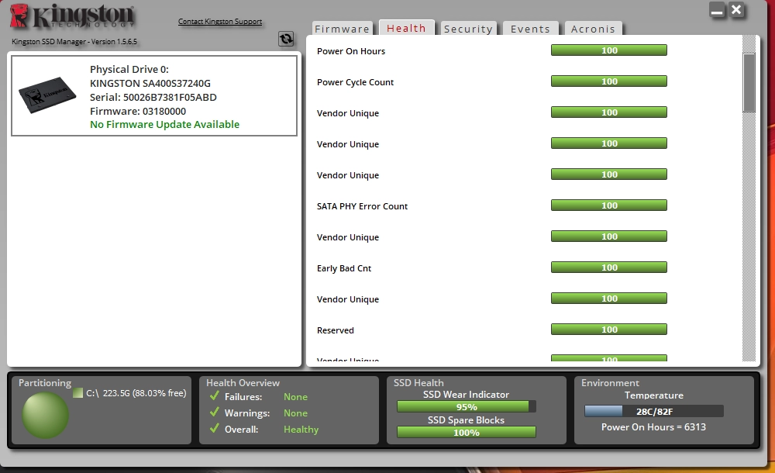Viewport: 775px width, 473px height.
Task: Select the Physical Drive 0 entry
Action: [x=154, y=95]
